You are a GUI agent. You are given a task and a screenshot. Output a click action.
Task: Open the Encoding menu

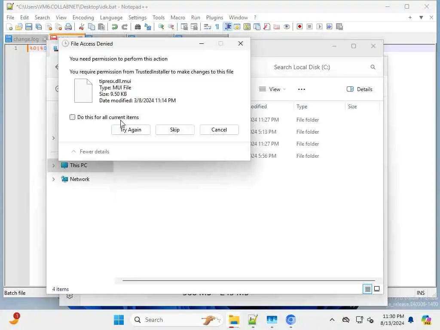click(x=83, y=17)
